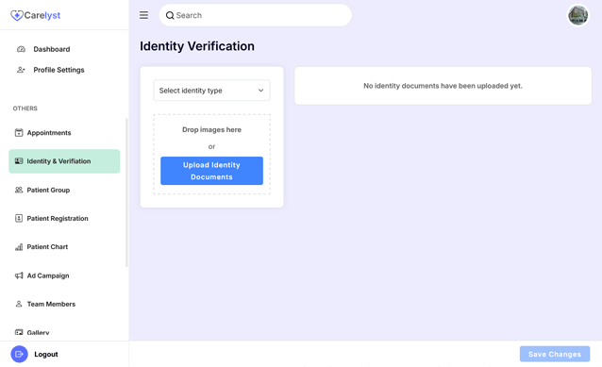Click the round Logout arrow icon
The width and height of the screenshot is (602, 367).
19,354
